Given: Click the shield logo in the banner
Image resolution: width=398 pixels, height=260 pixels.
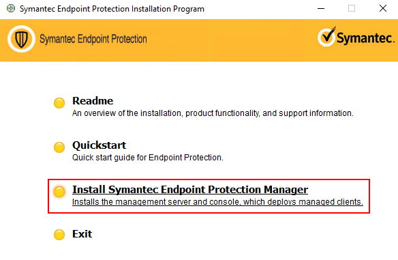Looking at the screenshot, I should (x=21, y=39).
